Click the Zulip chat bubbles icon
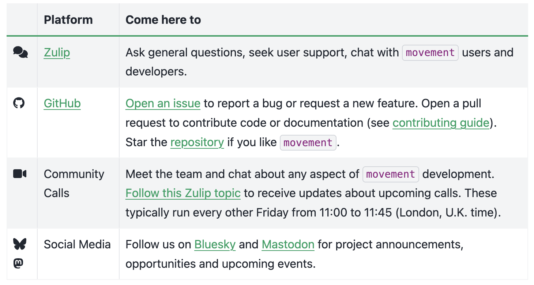The width and height of the screenshot is (534, 285). coord(20,53)
